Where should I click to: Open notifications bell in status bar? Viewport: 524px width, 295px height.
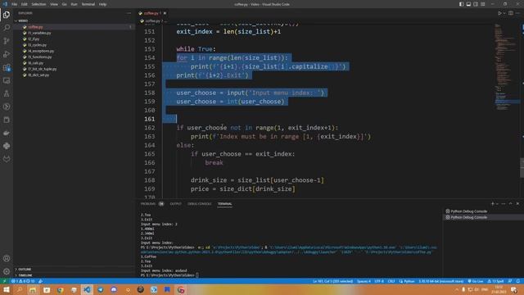[x=517, y=281]
